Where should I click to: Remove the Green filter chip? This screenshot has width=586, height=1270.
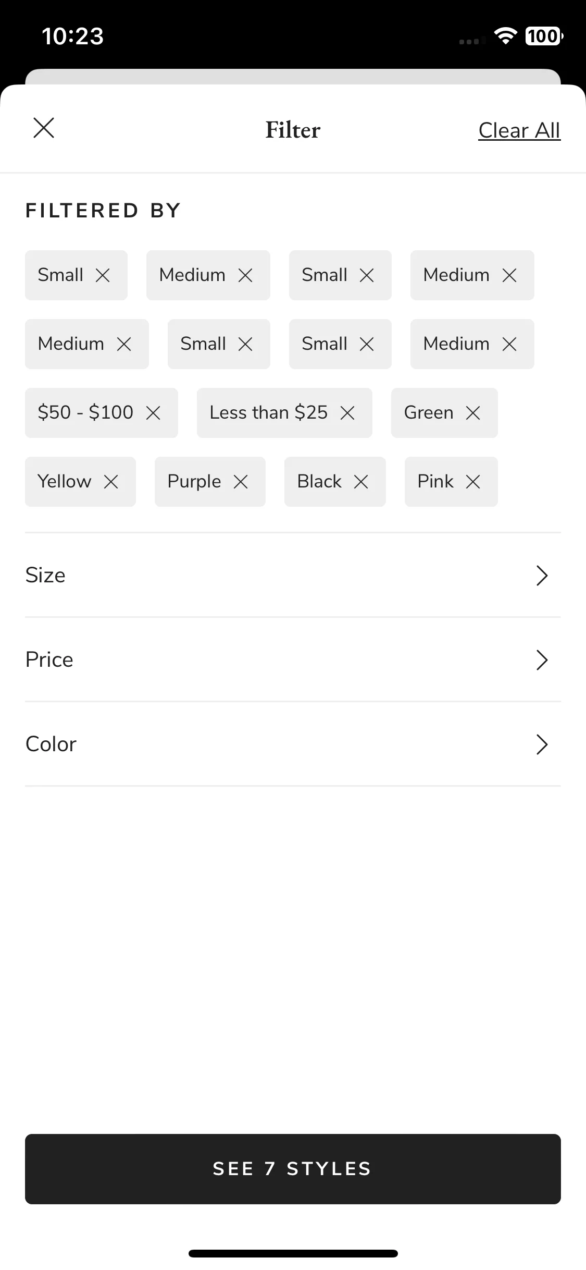473,413
